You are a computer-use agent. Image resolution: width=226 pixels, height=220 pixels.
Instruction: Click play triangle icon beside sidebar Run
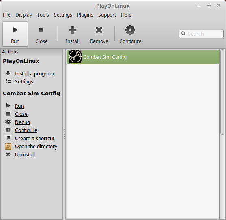tap(8, 106)
